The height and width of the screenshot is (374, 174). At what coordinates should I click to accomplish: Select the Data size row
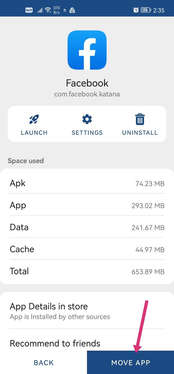pos(87,227)
